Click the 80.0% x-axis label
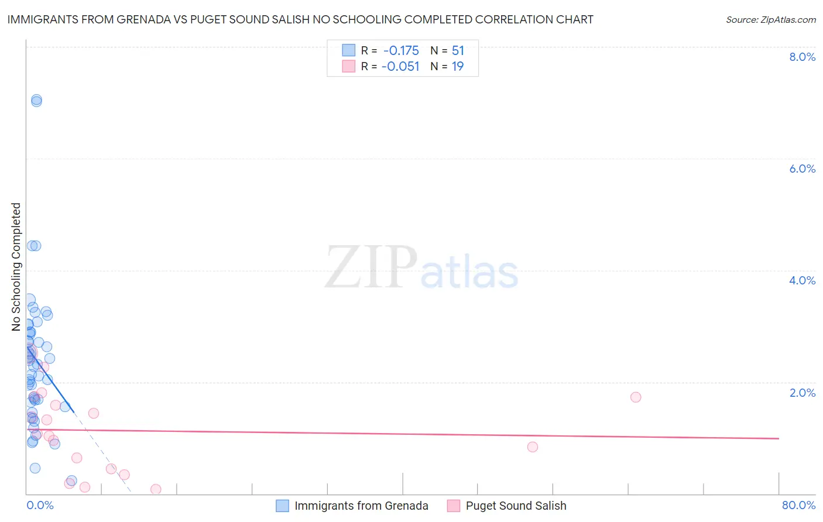The image size is (823, 522). [x=798, y=505]
